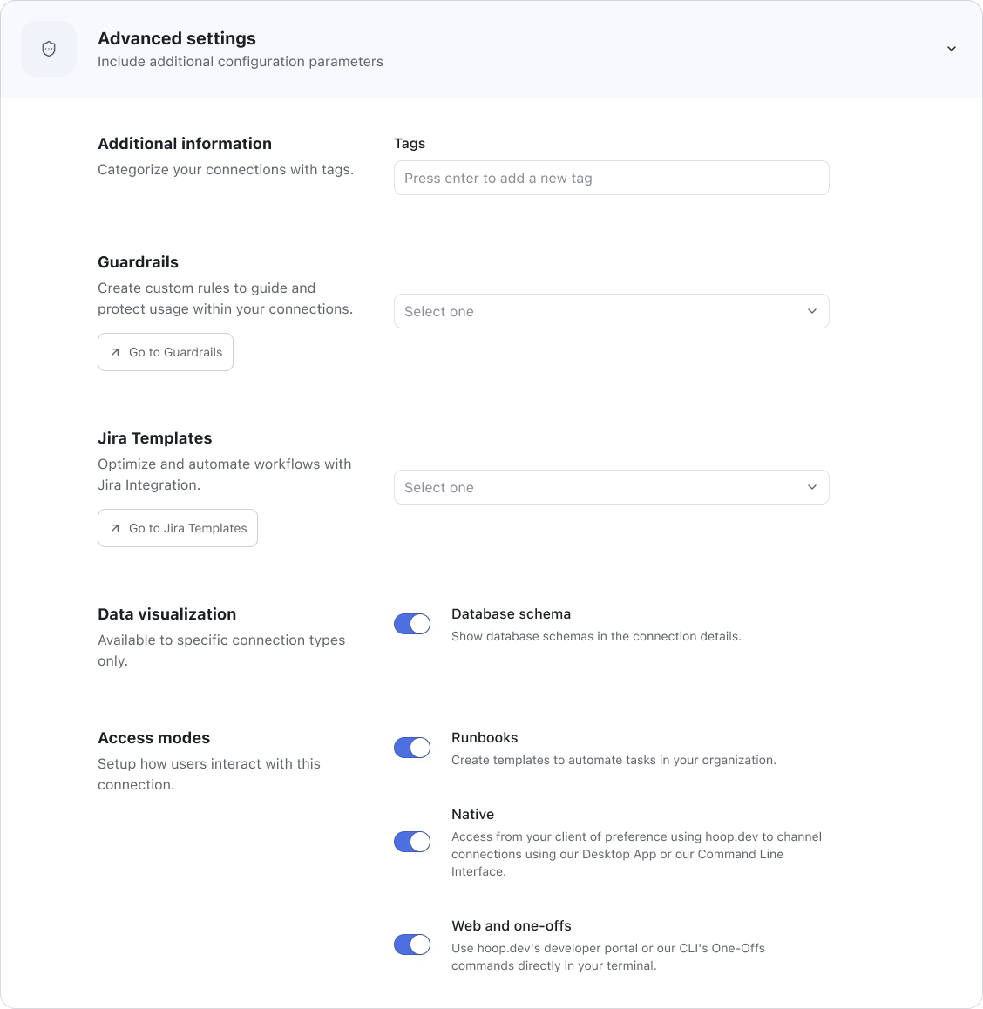Switch off Web and one-offs toggle
This screenshot has height=1009, width=983.
tap(412, 945)
